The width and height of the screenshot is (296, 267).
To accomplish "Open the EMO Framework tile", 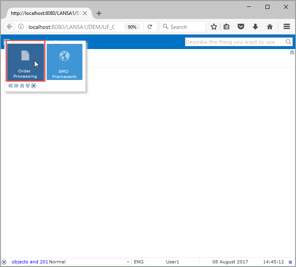I will tap(64, 62).
